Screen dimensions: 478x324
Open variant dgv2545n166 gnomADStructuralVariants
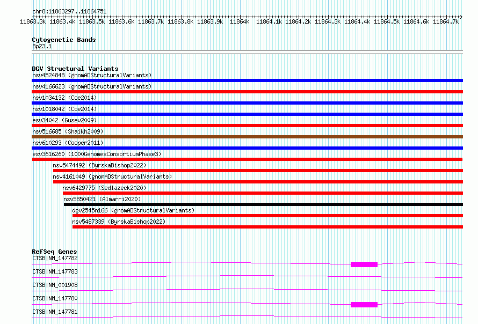pyautogui.click(x=133, y=210)
